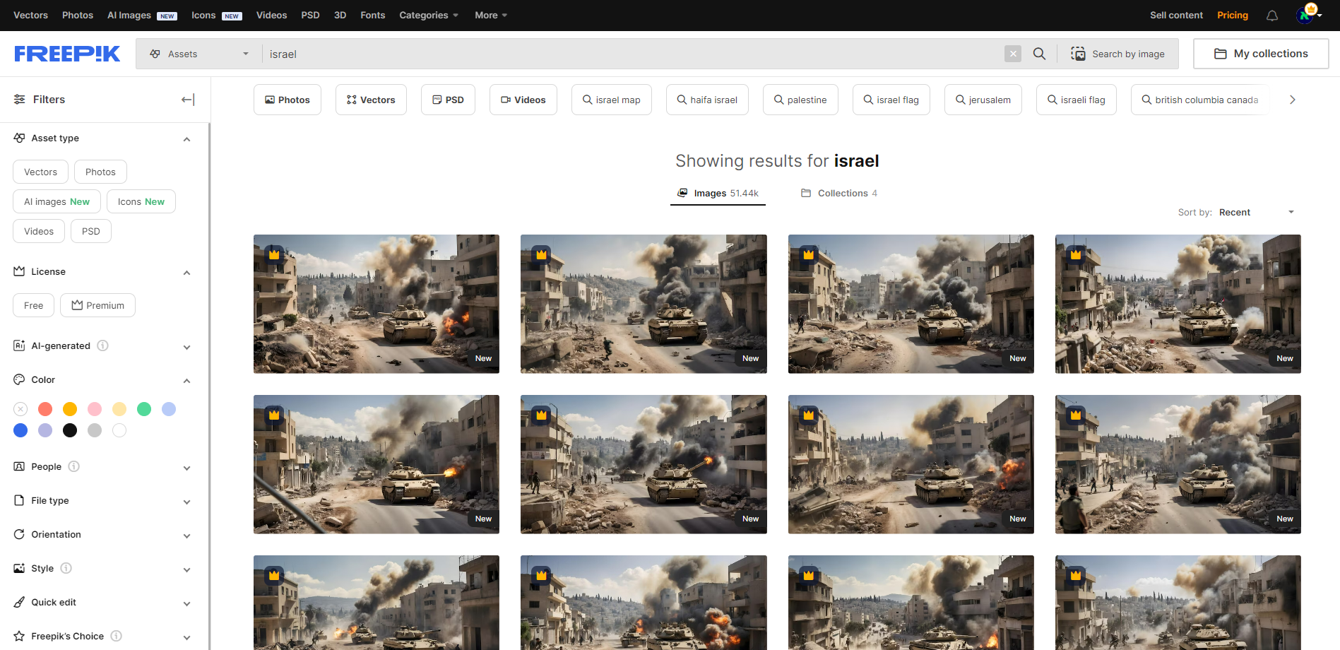Clear color filter with crossed swatch
This screenshot has height=650, width=1340.
click(20, 409)
